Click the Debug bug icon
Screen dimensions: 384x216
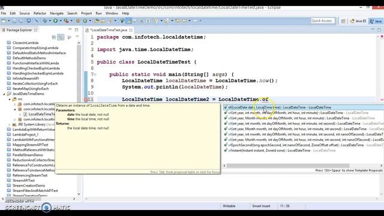tap(45, 21)
